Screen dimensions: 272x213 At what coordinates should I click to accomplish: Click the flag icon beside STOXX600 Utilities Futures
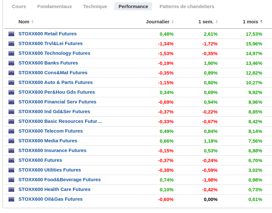point(11,170)
